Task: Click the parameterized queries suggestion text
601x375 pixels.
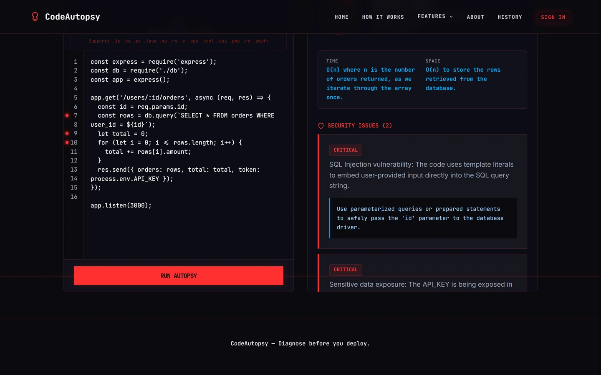Action: click(420, 218)
